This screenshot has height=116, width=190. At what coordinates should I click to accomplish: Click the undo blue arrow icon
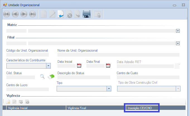[61, 14]
